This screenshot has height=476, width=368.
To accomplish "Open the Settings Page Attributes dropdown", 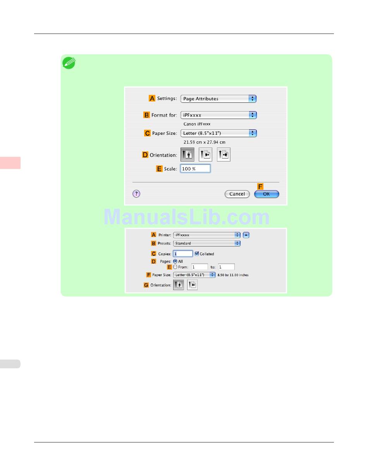I will pyautogui.click(x=218, y=99).
